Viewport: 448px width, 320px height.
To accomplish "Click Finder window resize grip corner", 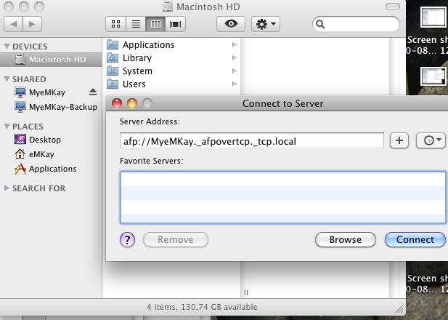I will point(399,309).
